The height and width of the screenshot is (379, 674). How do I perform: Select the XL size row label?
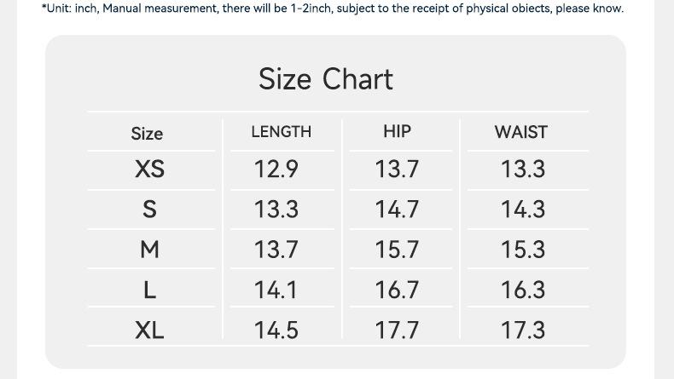pyautogui.click(x=149, y=330)
